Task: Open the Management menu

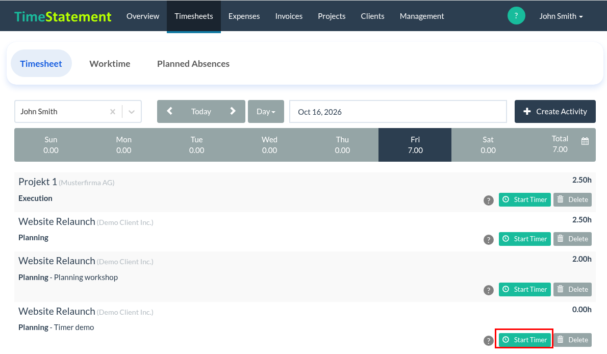Action: point(421,16)
